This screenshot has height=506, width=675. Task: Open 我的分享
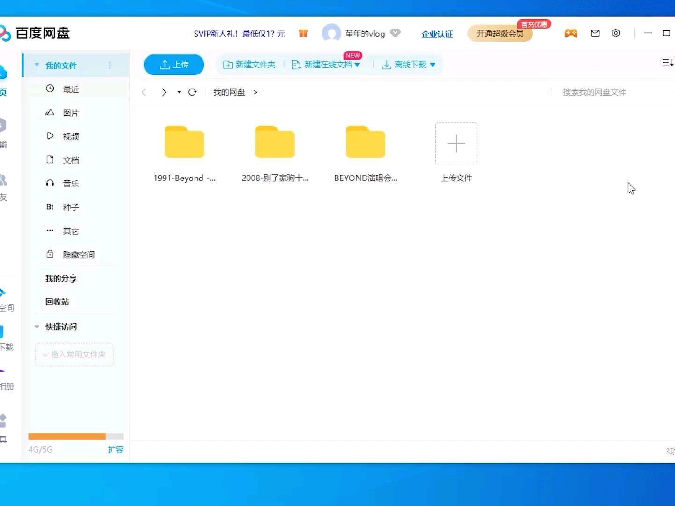(61, 278)
